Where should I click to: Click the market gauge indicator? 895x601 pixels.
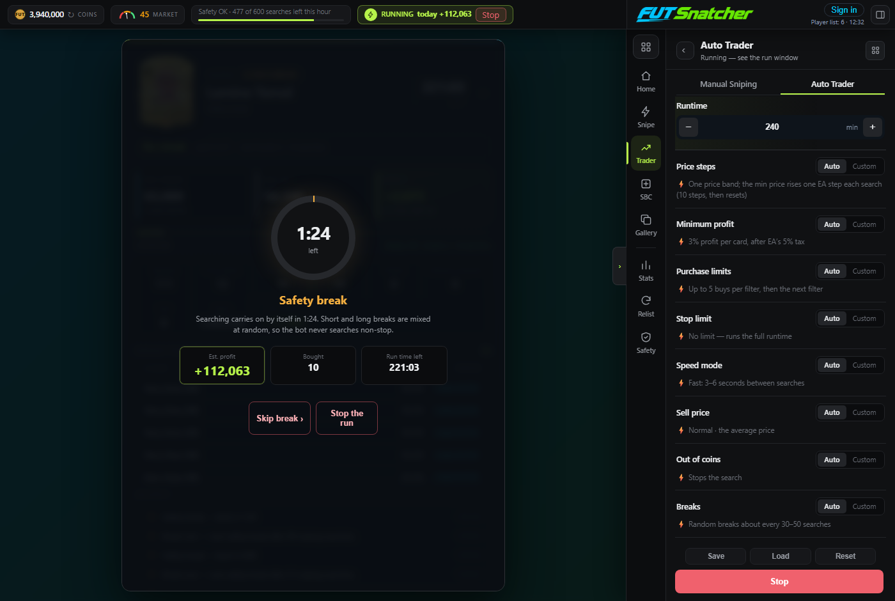(x=127, y=15)
